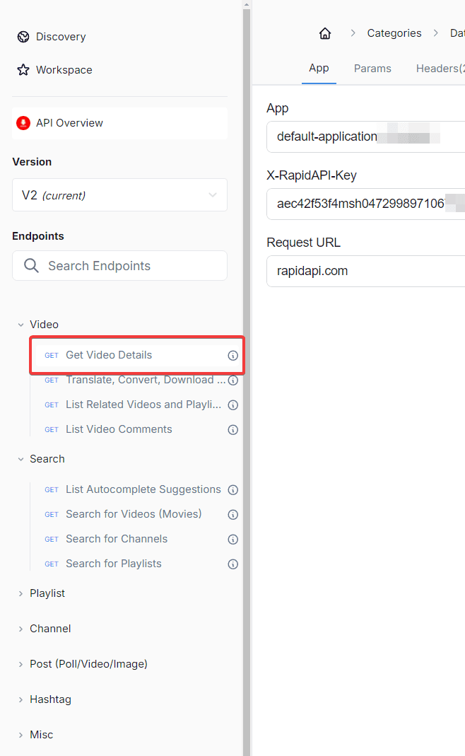
Task: Click the Request URL field
Action: tap(364, 271)
